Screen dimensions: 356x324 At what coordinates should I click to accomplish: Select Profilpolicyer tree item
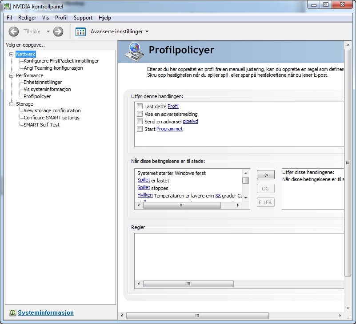tap(37, 96)
